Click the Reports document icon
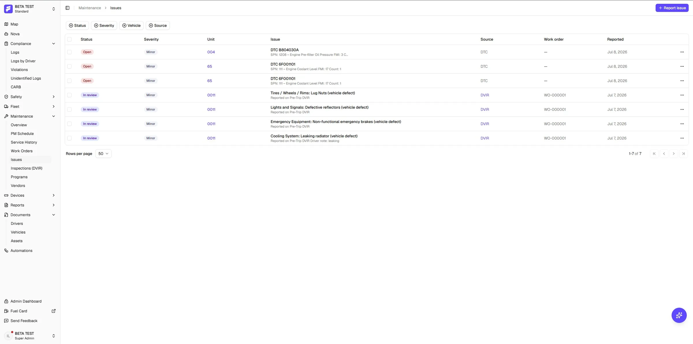Image resolution: width=693 pixels, height=344 pixels. coord(6,205)
